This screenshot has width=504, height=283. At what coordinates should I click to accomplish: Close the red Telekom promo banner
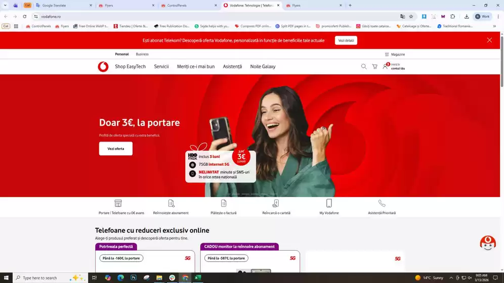(489, 40)
